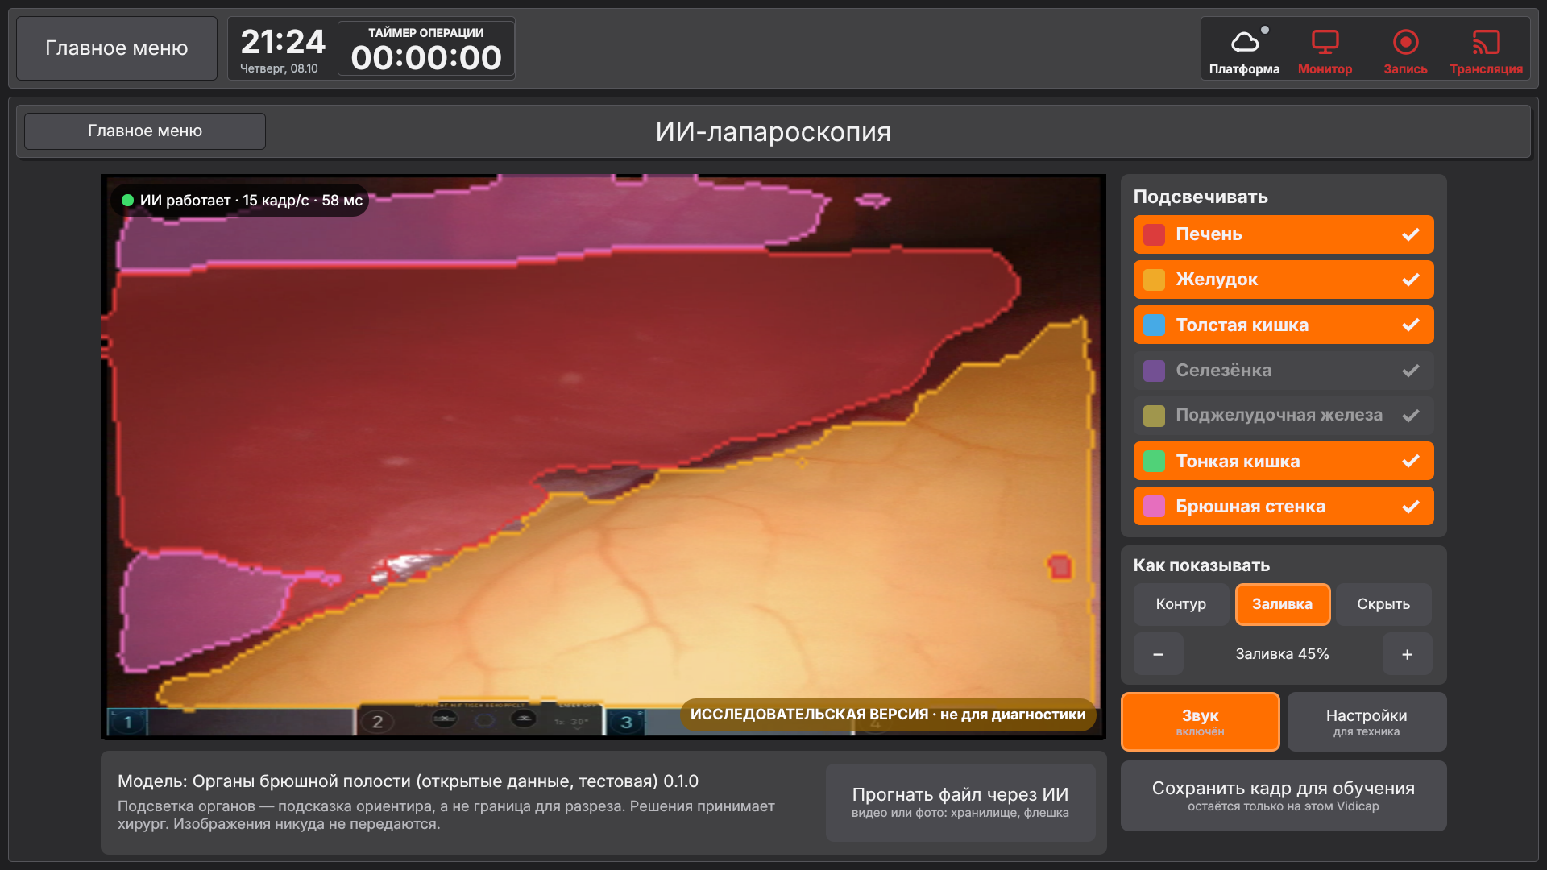Select the Скрыть display mode
Image resolution: width=1547 pixels, height=870 pixels.
pos(1383,604)
